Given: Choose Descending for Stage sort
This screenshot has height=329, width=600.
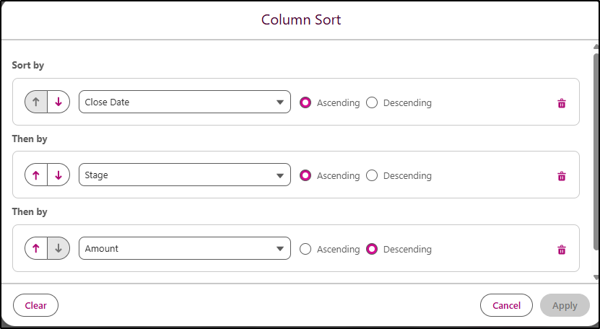Looking at the screenshot, I should click(x=372, y=175).
